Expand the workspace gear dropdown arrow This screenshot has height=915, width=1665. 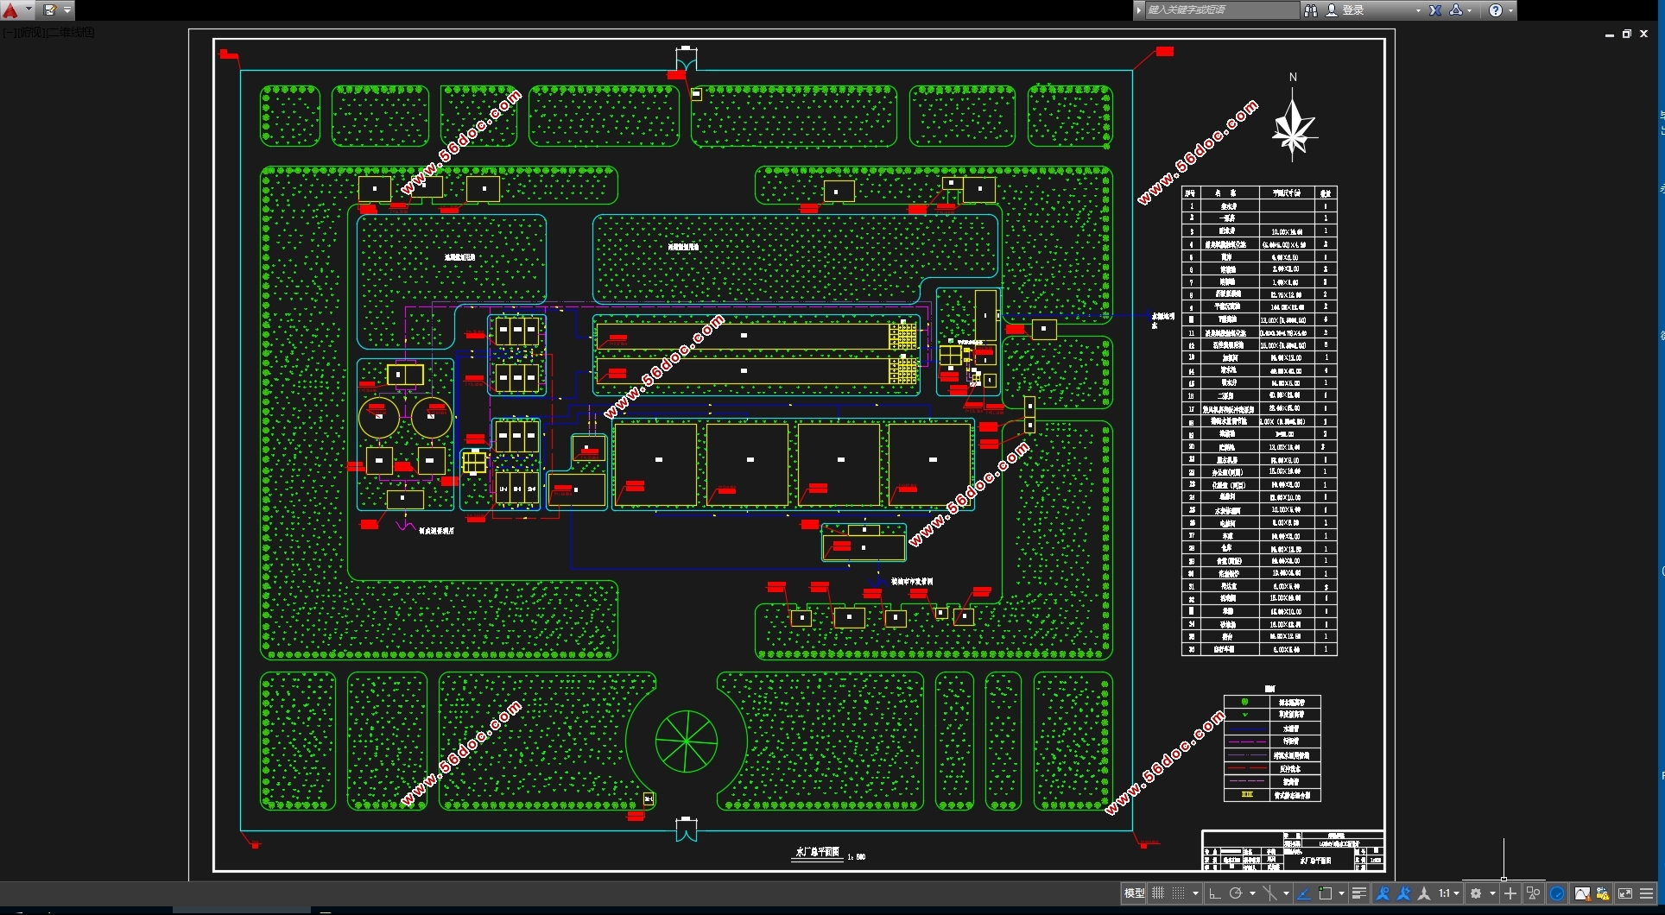pyautogui.click(x=1491, y=893)
